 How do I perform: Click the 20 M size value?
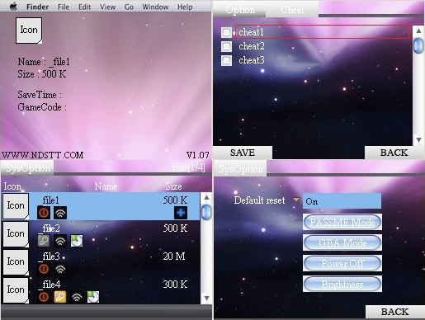(174, 256)
